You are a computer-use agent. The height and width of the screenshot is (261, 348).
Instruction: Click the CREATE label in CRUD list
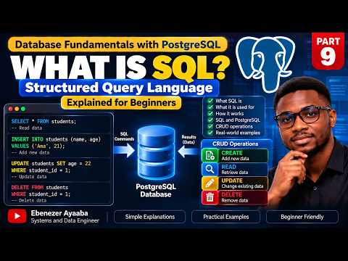[x=232, y=153]
